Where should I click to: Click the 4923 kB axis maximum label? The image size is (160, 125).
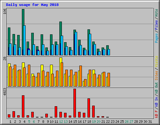tap(5, 92)
